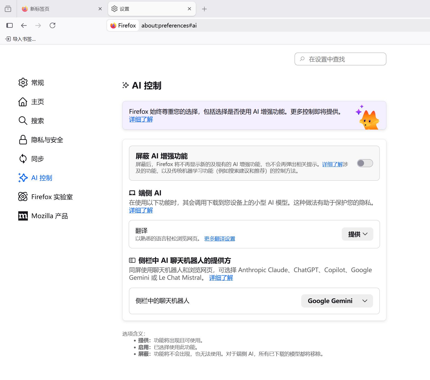430x380 pixels.
Task: Open a new tab with plus button
Action: click(x=204, y=9)
